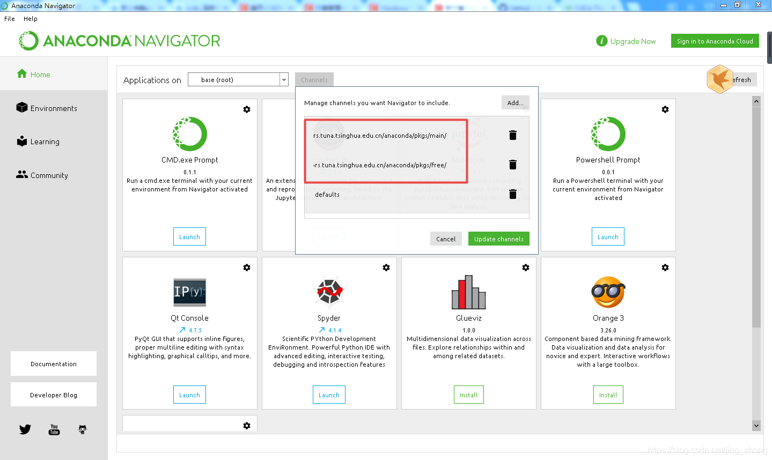
Task: Click the Spyder application icon
Action: point(329,292)
